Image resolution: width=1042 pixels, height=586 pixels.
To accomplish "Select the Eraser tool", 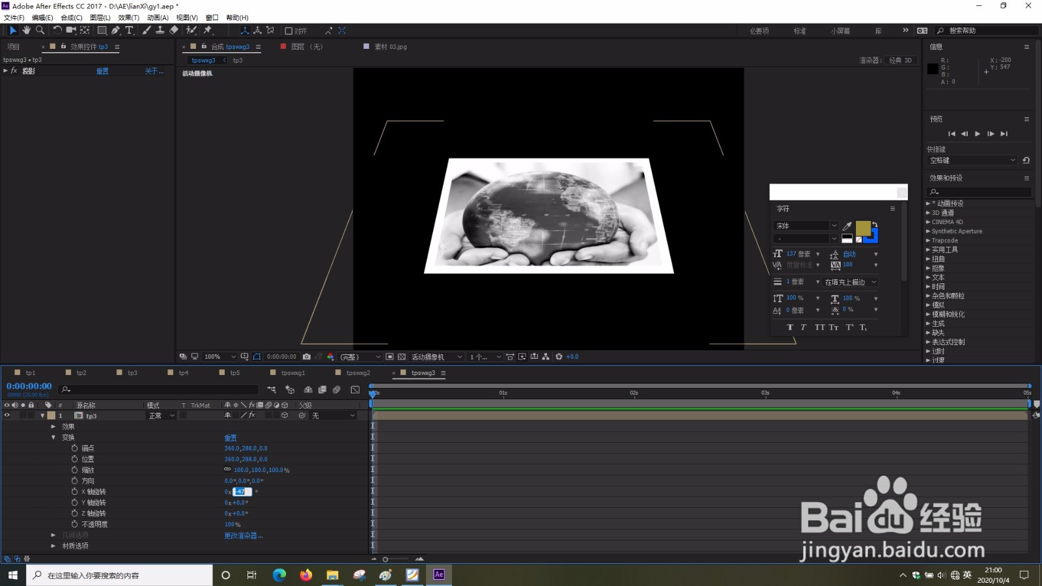I will tap(173, 30).
